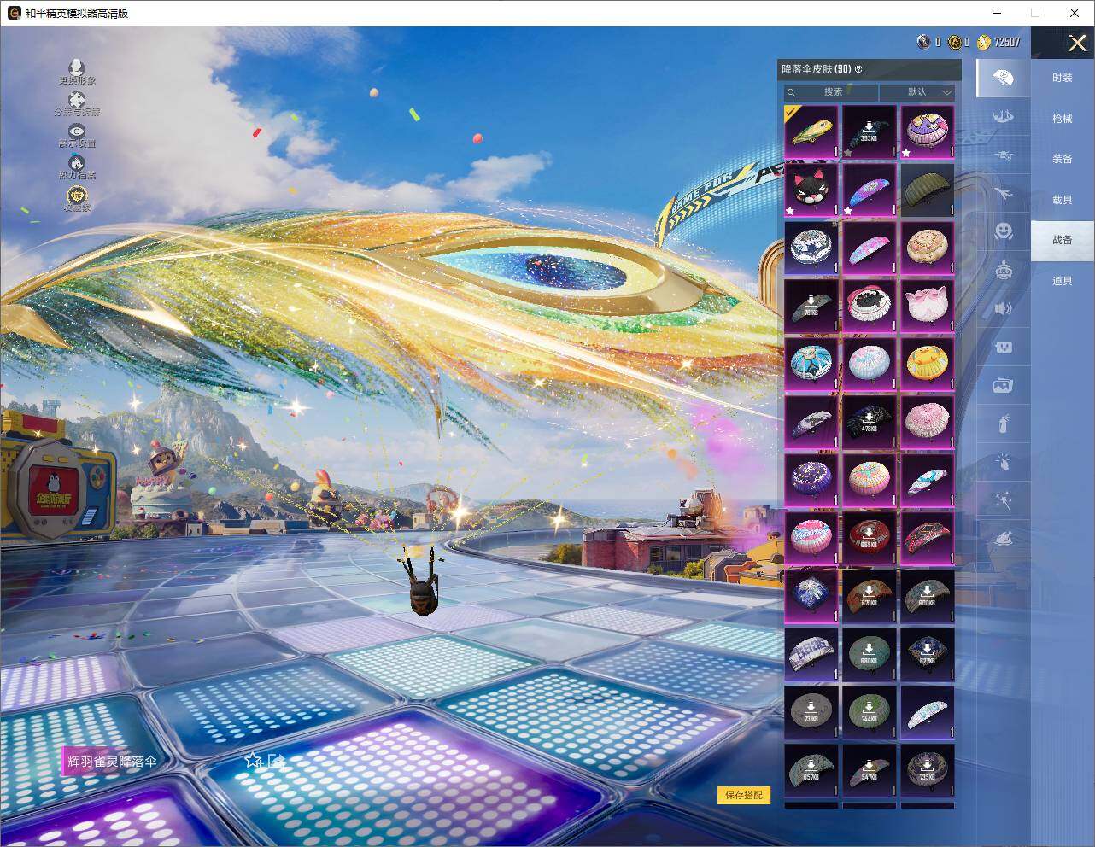
Task: Select the yellow duck parachute skin
Action: tap(928, 364)
